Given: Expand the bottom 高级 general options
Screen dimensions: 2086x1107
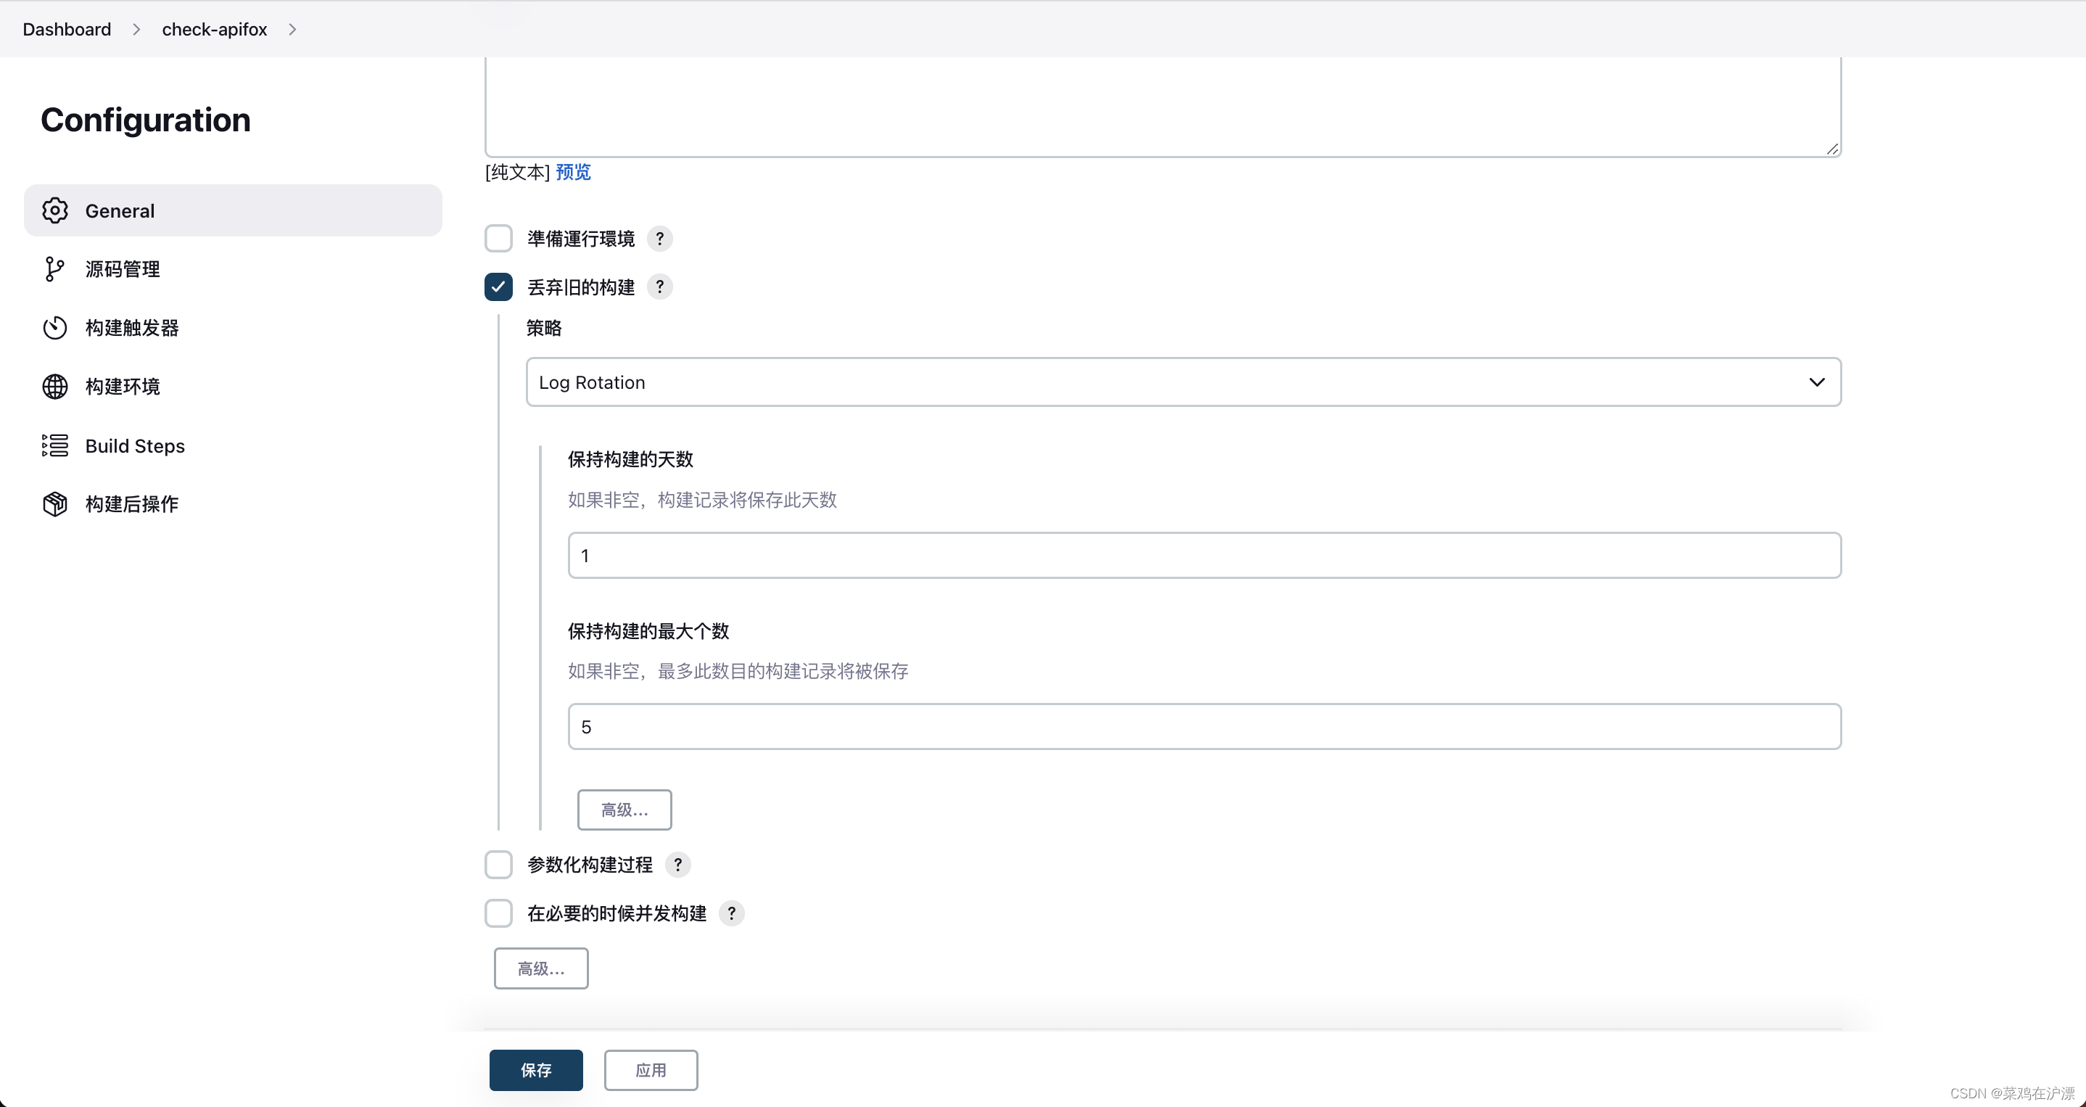Looking at the screenshot, I should [541, 968].
